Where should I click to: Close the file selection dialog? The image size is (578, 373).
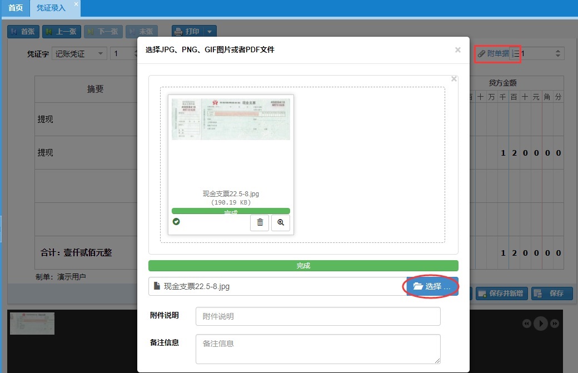(x=457, y=50)
